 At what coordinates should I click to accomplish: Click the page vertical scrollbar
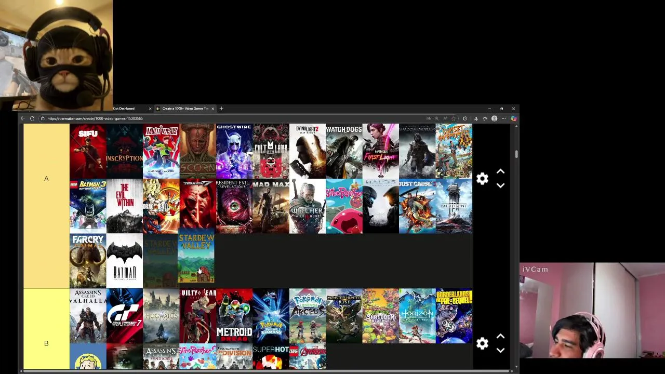coord(516,155)
